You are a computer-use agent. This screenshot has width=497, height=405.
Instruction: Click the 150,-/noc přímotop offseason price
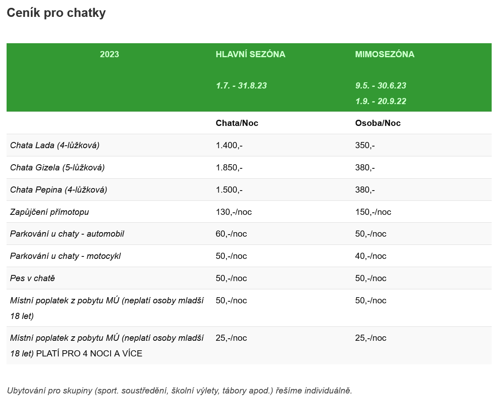point(373,212)
